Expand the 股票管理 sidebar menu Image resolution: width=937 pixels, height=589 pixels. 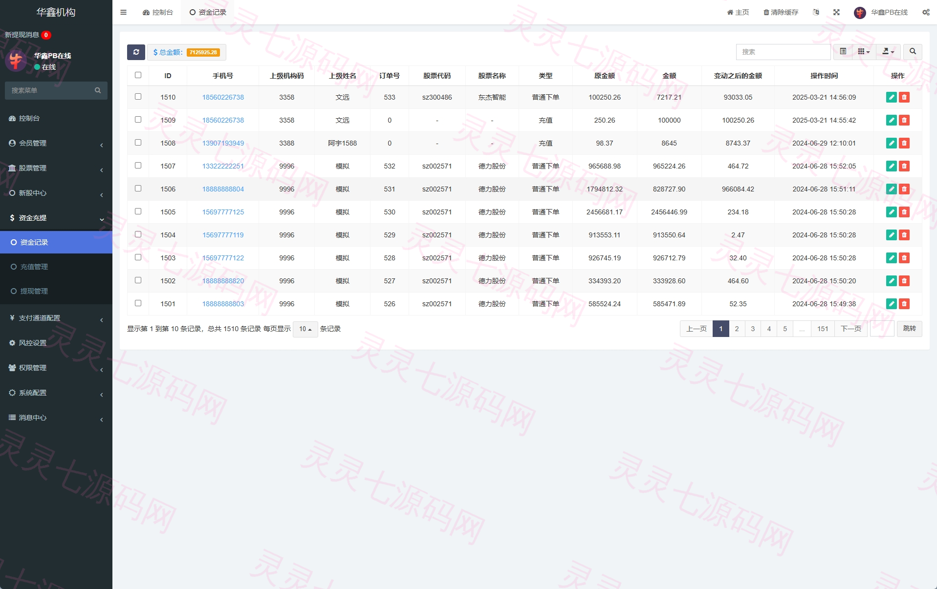(x=56, y=168)
